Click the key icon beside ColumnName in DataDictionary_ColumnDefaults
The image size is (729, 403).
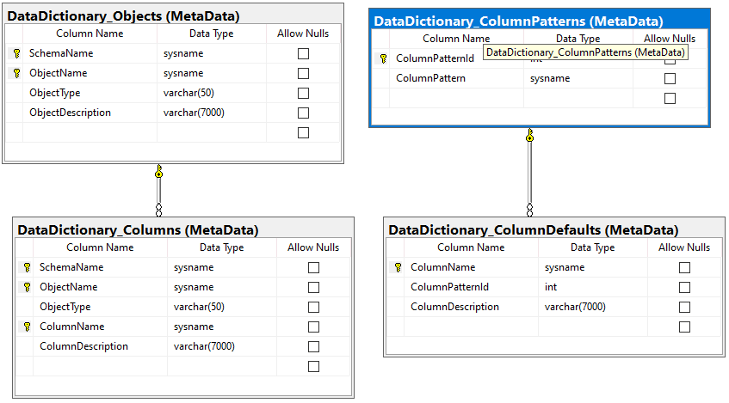tap(398, 267)
